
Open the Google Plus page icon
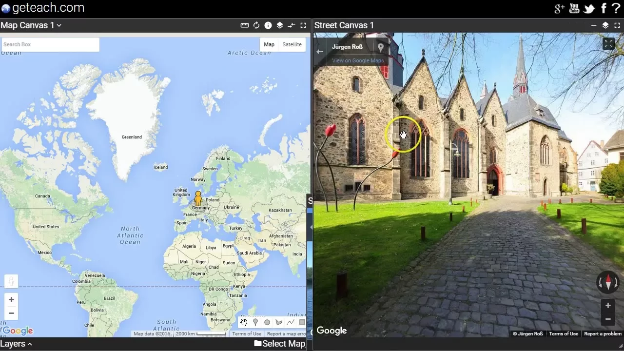pos(559,8)
